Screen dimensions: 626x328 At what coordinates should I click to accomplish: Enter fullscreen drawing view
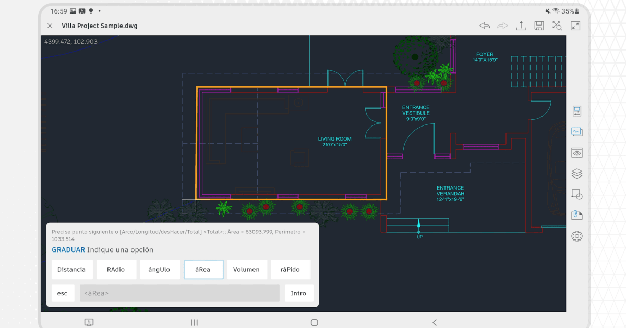click(x=574, y=25)
